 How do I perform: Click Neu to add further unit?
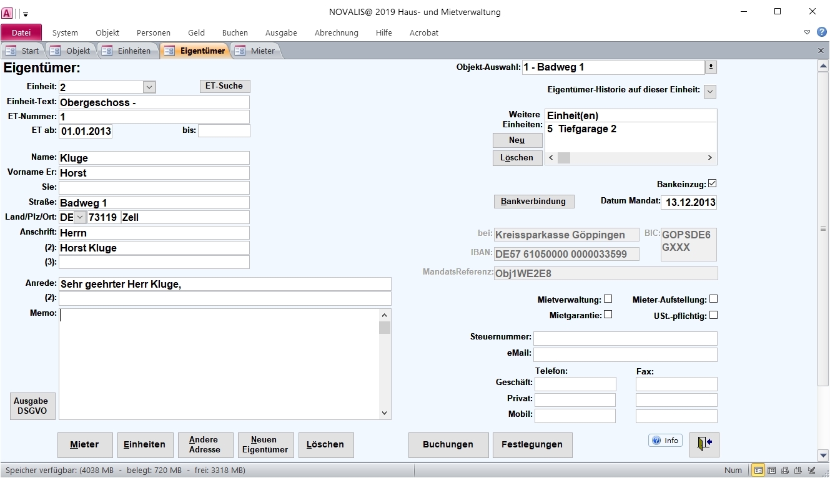point(517,140)
